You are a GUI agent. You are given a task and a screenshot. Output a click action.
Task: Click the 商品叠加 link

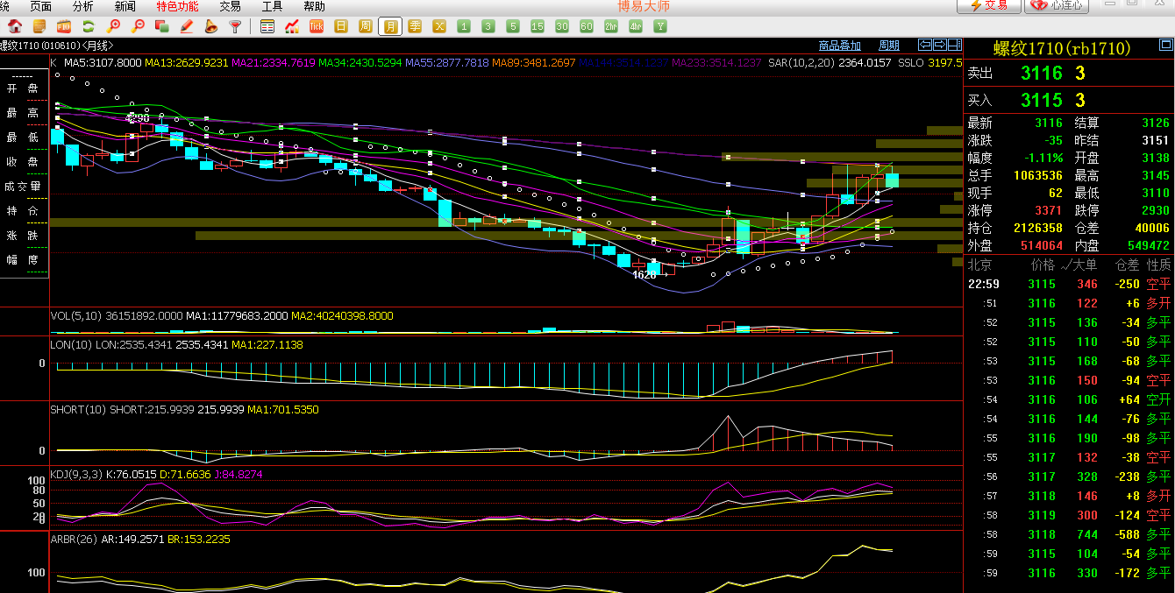[x=839, y=46]
